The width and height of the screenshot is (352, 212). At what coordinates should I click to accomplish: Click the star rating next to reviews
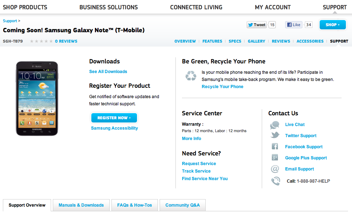(41, 41)
